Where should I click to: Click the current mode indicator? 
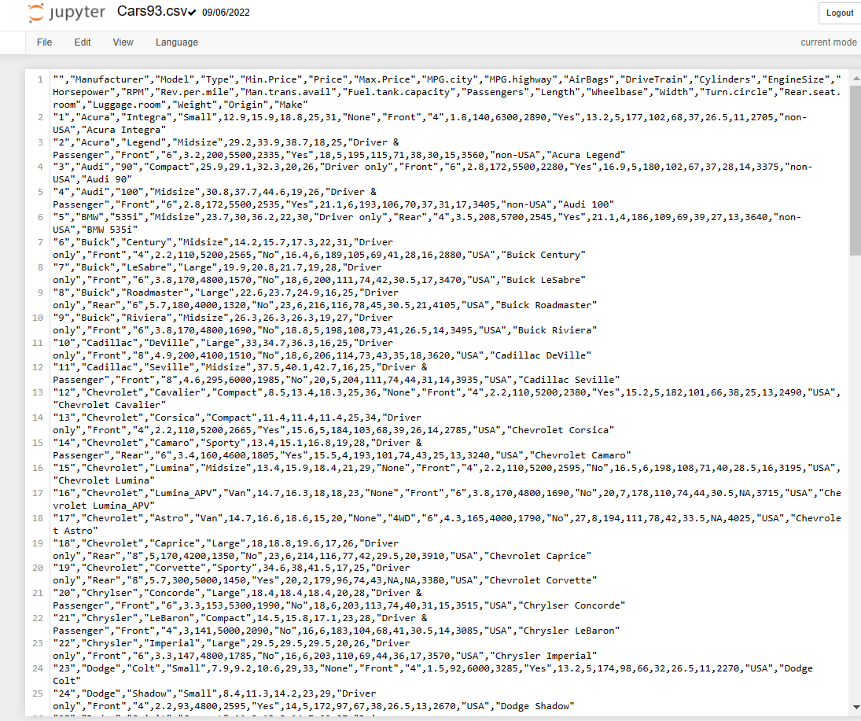828,42
